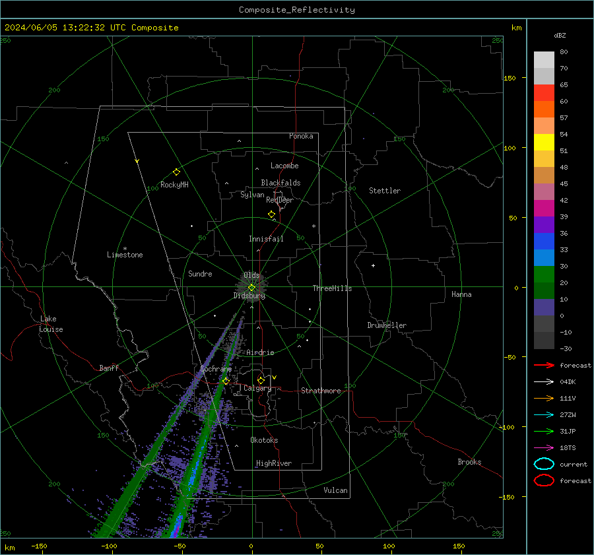The height and width of the screenshot is (555, 594).
Task: Click the Cochrane town label
Action: coord(216,369)
